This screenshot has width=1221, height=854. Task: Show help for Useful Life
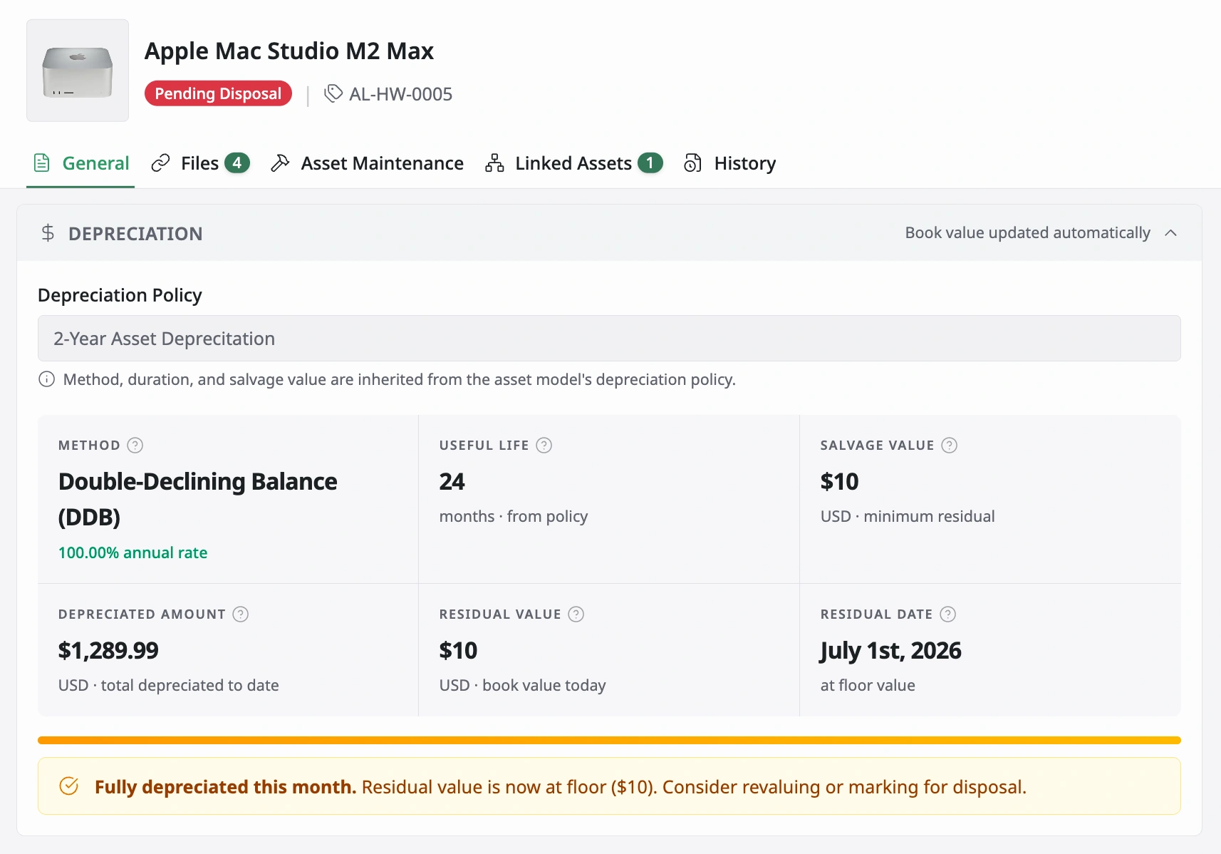click(544, 446)
